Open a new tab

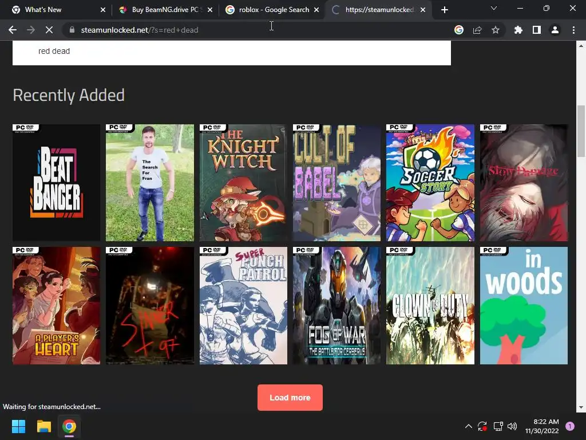[444, 10]
